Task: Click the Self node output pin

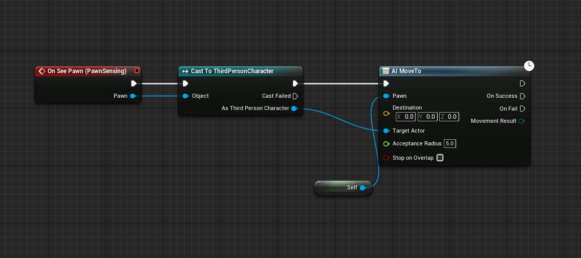Action: [362, 188]
